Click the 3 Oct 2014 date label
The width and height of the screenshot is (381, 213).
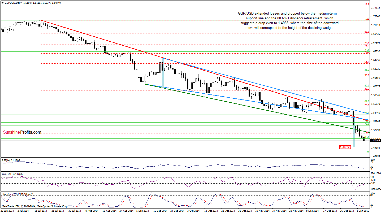click(193, 211)
